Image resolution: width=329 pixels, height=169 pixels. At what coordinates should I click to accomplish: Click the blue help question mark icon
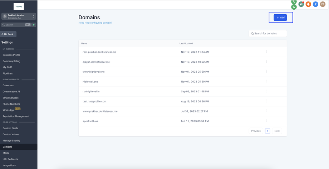(315, 4)
